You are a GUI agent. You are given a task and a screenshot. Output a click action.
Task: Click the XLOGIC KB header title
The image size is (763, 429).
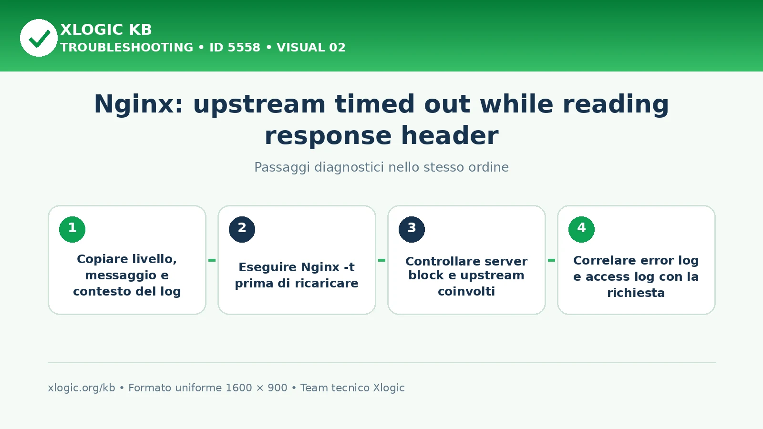[x=106, y=30]
